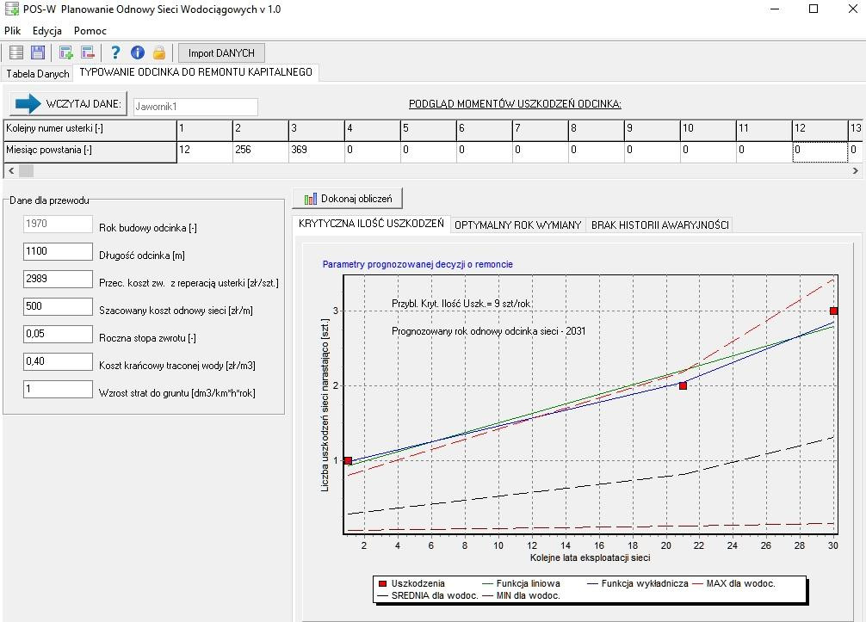866x622 pixels.
Task: Click the Miesiąc powstania row header
Action: (90, 151)
